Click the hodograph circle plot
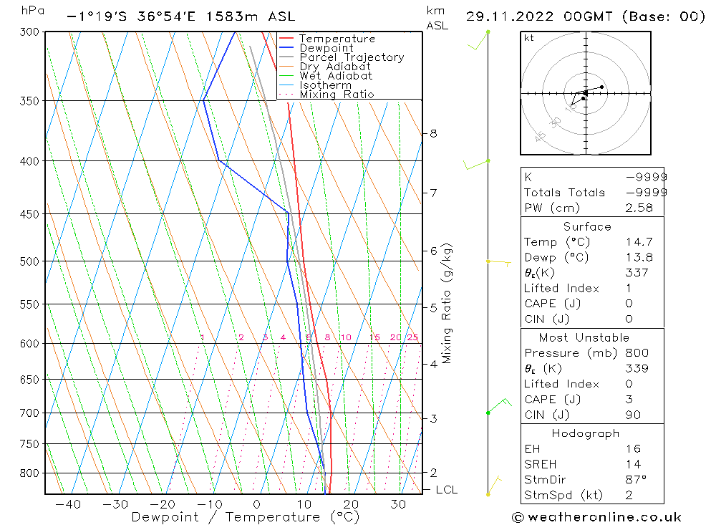This screenshot has height=525, width=716. [x=586, y=93]
